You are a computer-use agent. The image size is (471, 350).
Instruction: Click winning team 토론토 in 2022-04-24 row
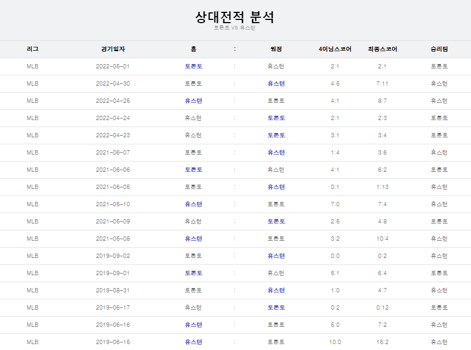pos(439,118)
